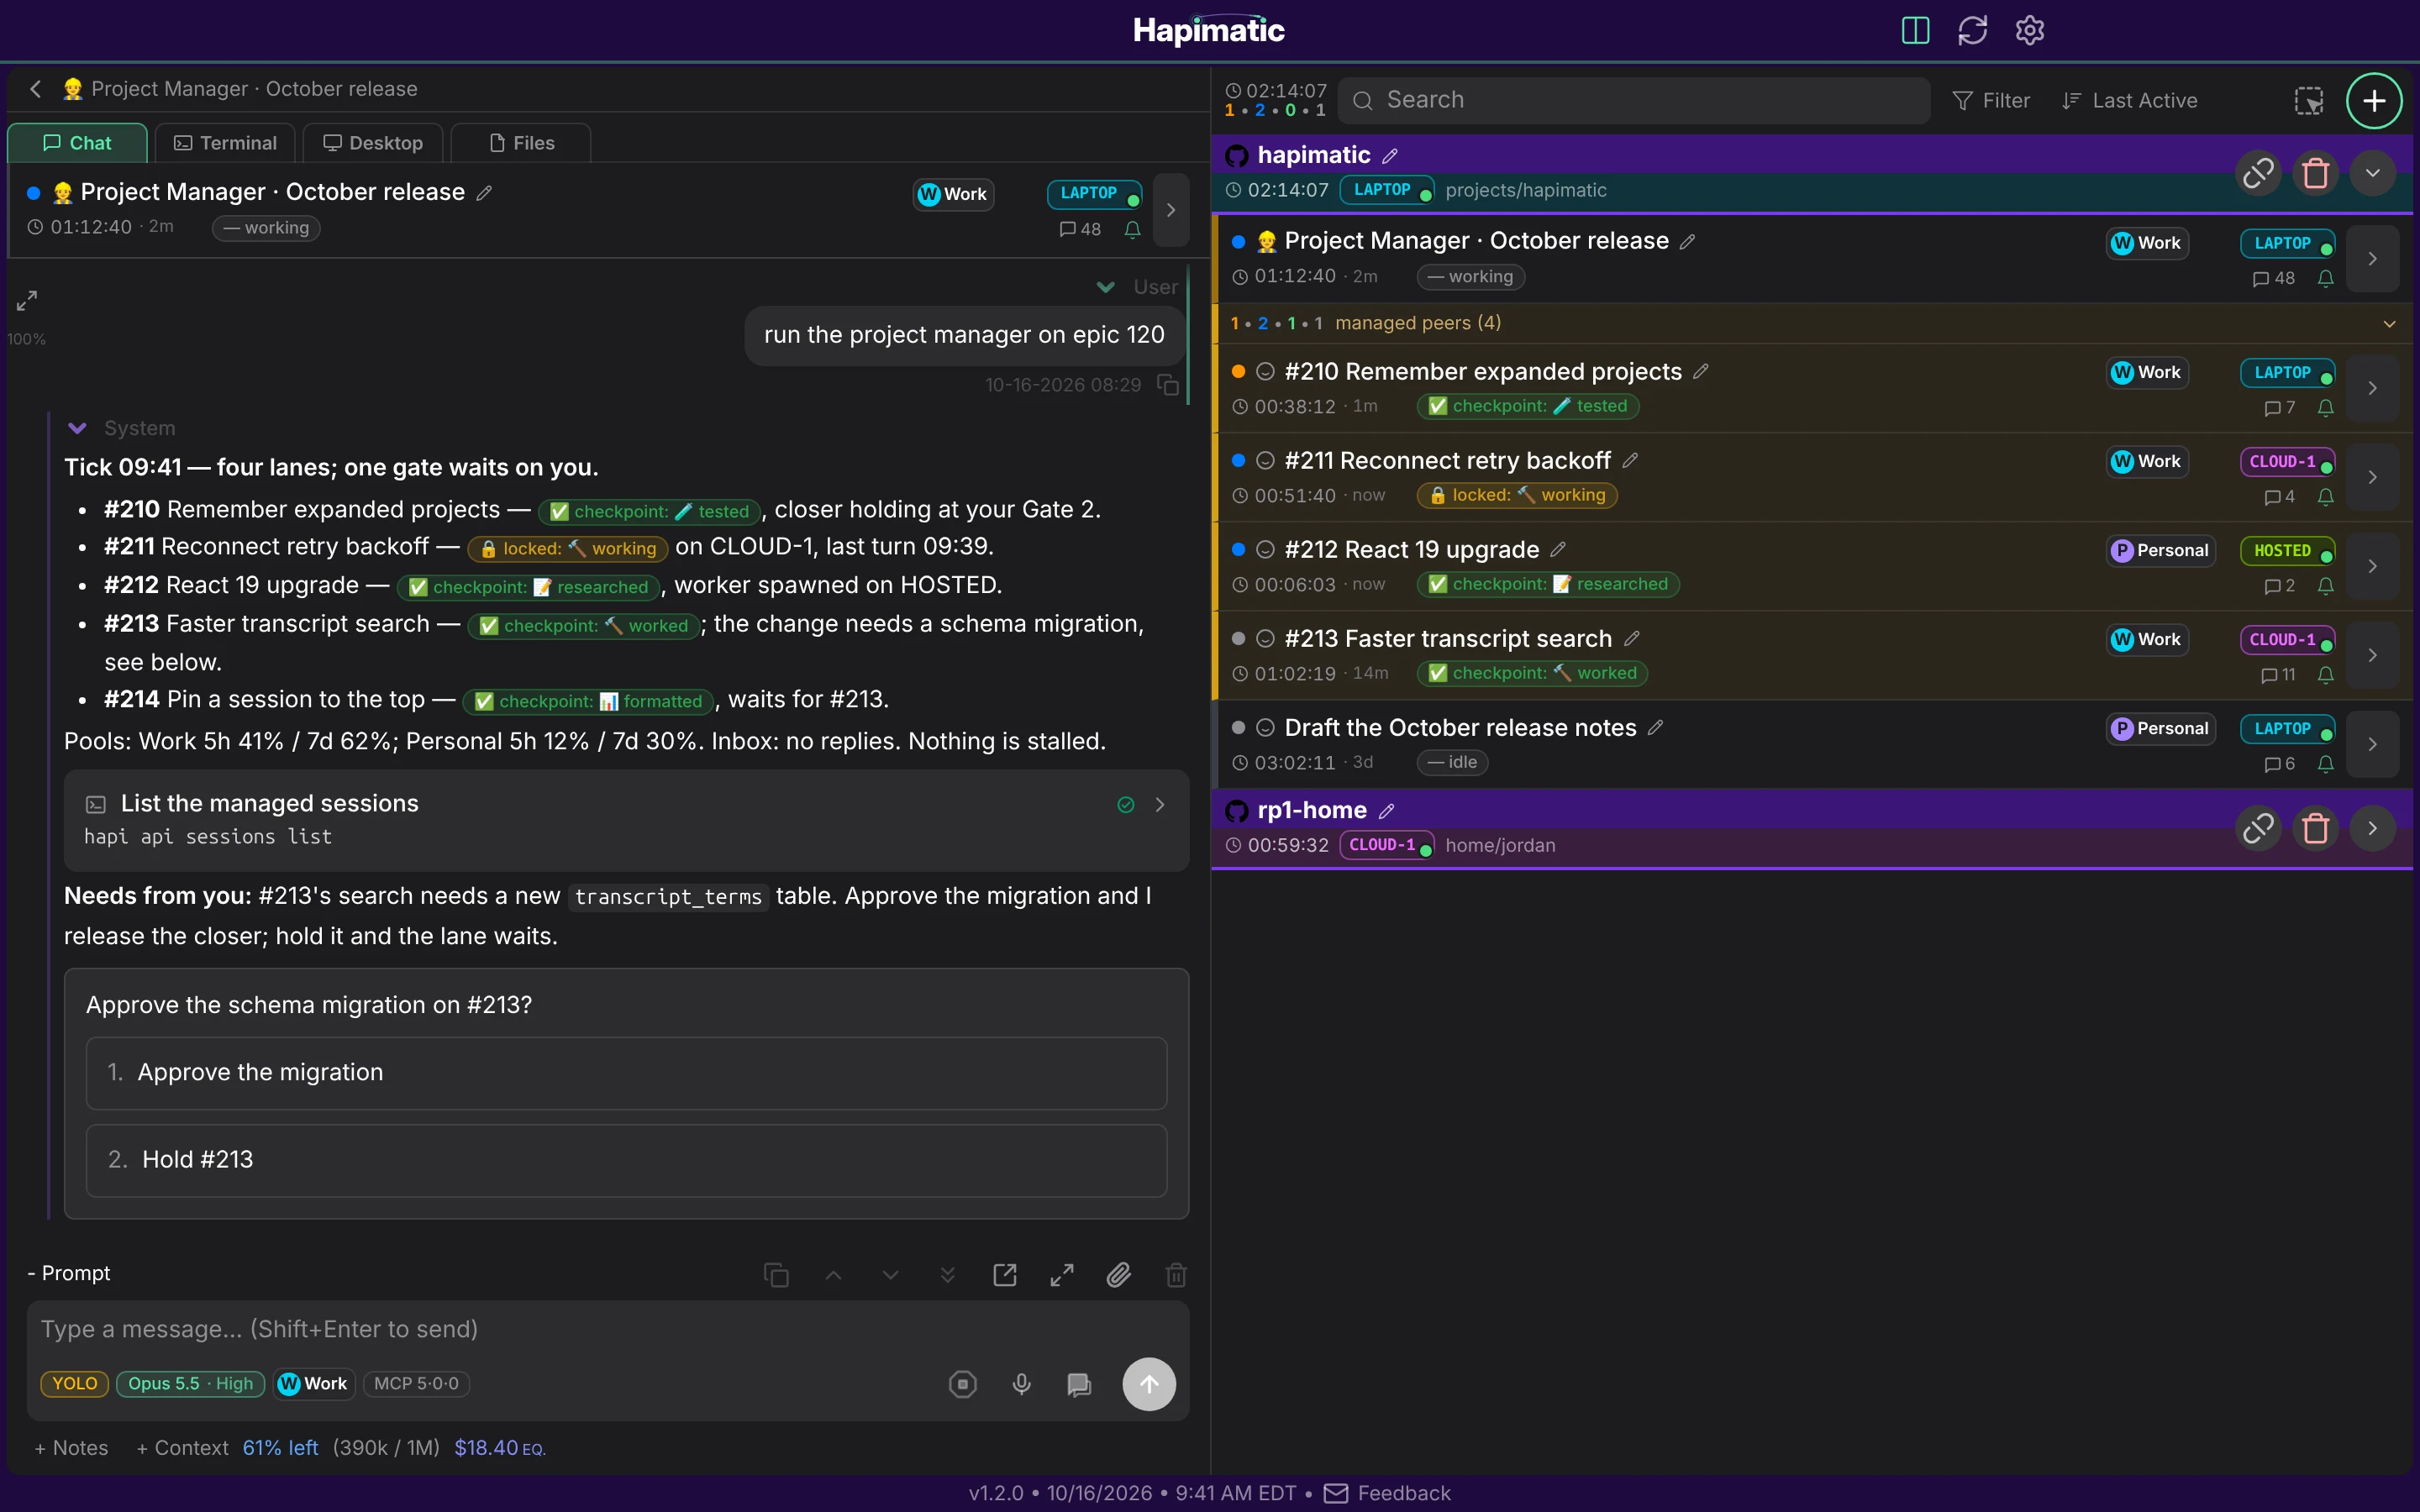The image size is (2420, 1512).
Task: Choose Approve the migration option
Action: click(x=626, y=1073)
